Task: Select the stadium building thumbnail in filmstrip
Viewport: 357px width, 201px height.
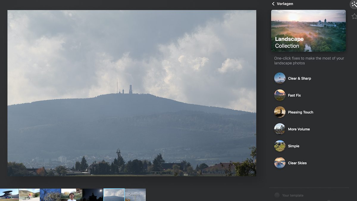Action: (x=9, y=195)
